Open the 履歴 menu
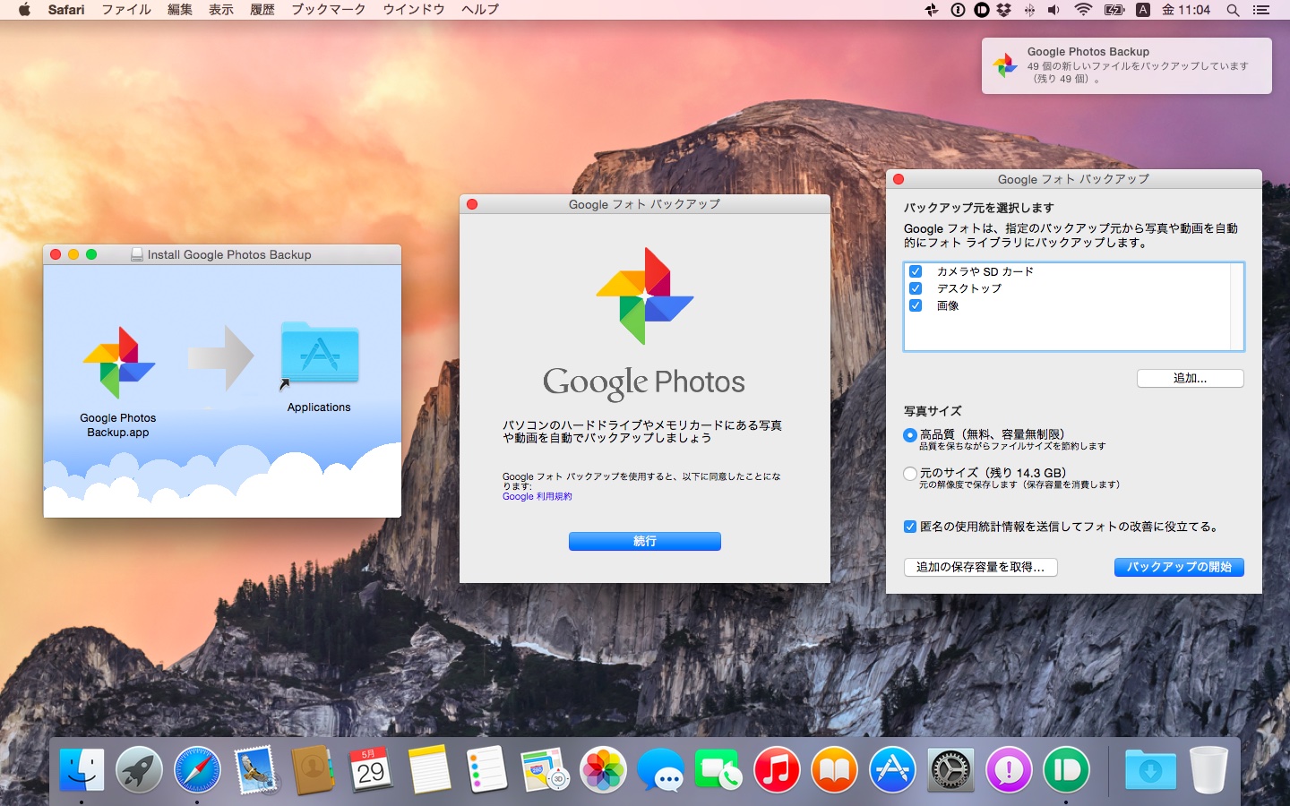Screen dimensions: 1290x806 pyautogui.click(x=262, y=10)
